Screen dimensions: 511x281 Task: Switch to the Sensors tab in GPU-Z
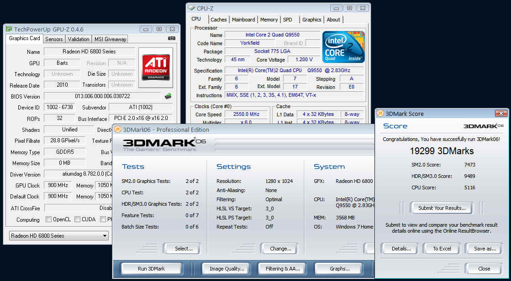pos(54,39)
